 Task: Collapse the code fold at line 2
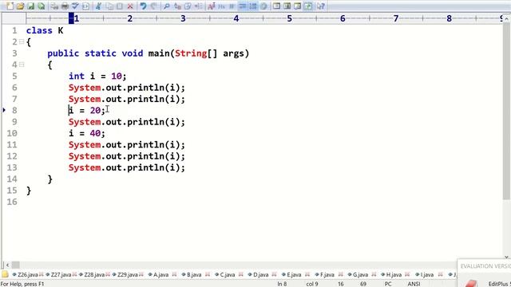point(22,41)
